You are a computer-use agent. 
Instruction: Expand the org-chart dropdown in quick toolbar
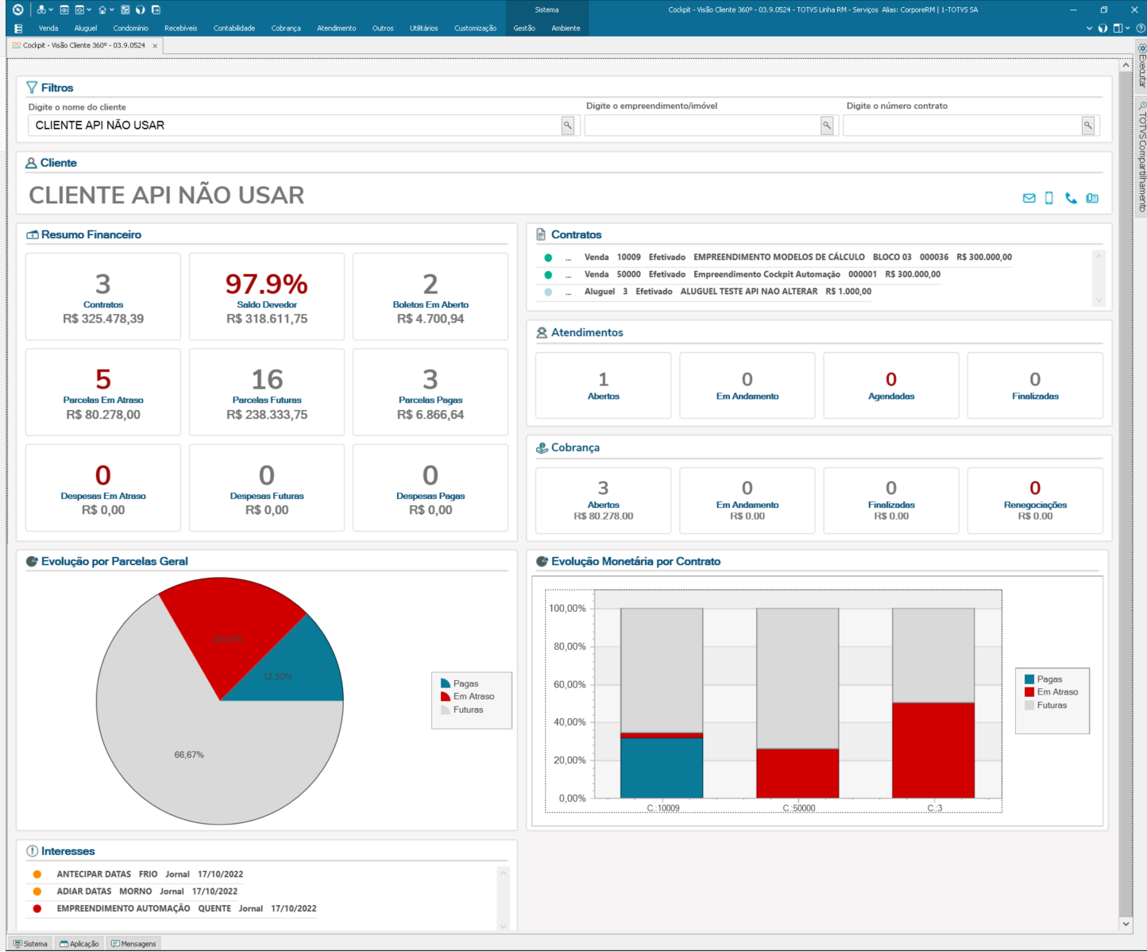pos(51,10)
